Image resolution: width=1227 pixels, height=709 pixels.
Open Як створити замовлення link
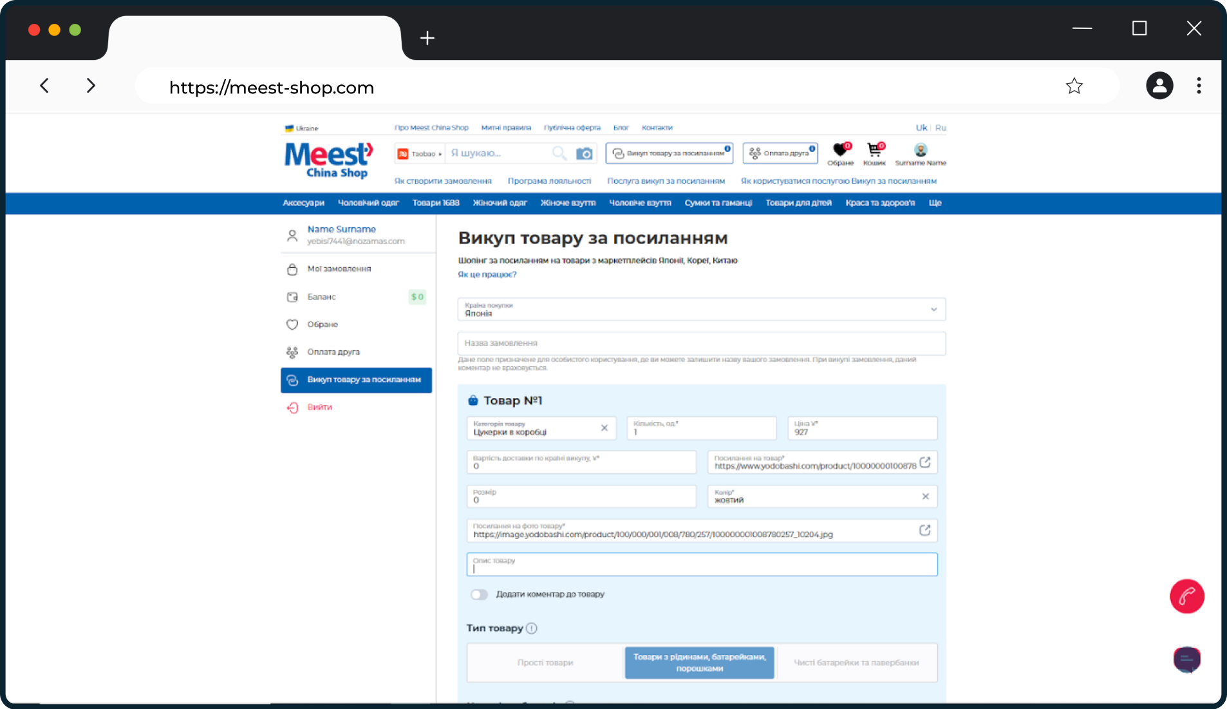tap(443, 181)
